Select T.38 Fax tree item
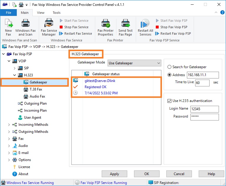Screen dimensions: 226x186 tap(36, 89)
